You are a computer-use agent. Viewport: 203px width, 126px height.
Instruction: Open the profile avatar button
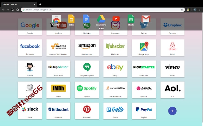tap(195, 10)
